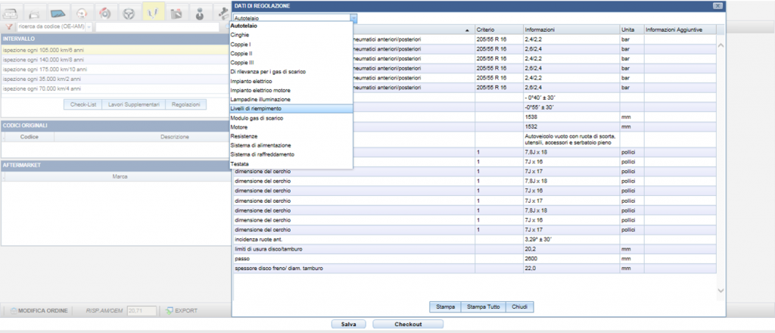Select the brake disc category icon
The image size is (775, 333).
(x=106, y=12)
